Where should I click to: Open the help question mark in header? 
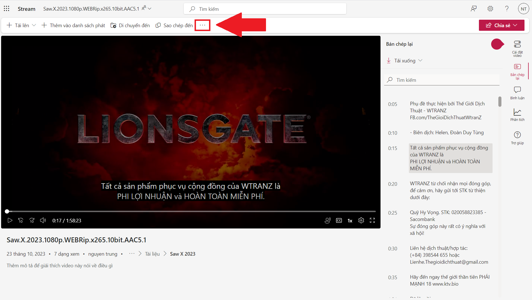(507, 9)
